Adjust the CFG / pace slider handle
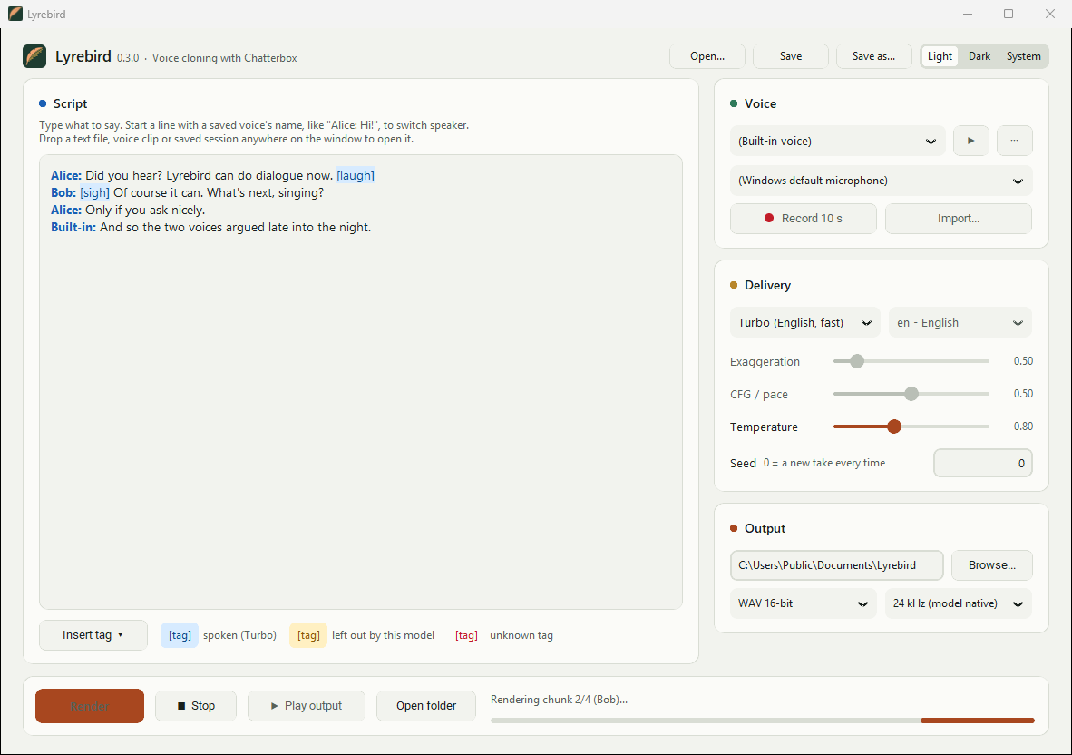Viewport: 1072px width, 755px height. pos(911,394)
